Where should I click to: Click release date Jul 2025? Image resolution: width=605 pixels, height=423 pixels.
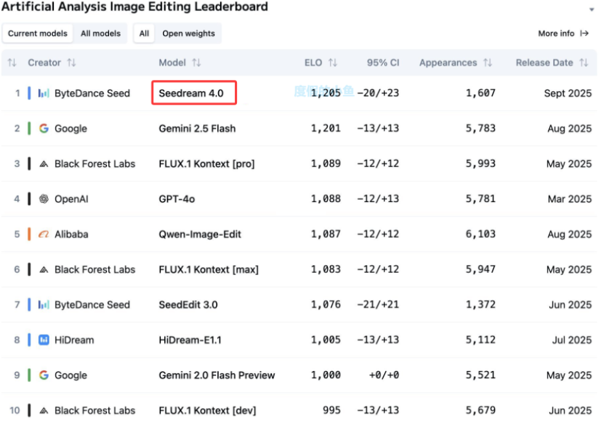571,340
